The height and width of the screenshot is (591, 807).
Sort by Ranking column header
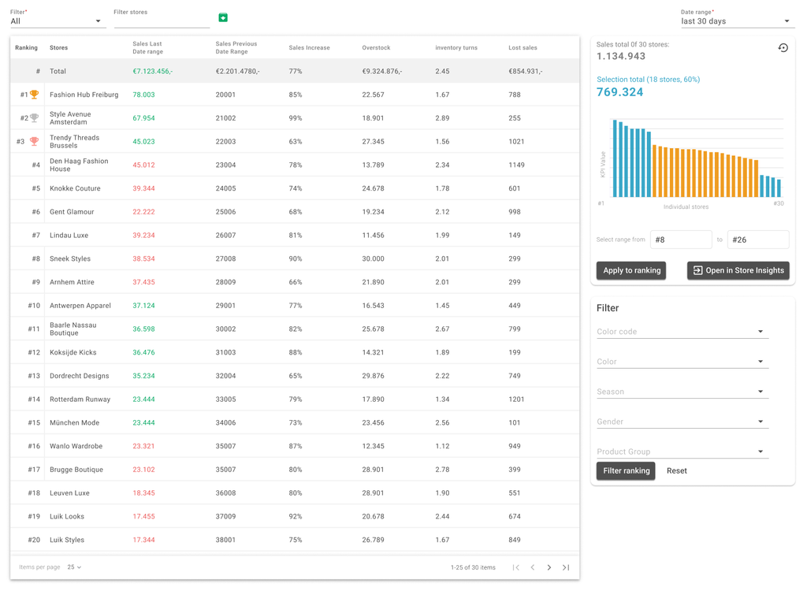pyautogui.click(x=26, y=47)
